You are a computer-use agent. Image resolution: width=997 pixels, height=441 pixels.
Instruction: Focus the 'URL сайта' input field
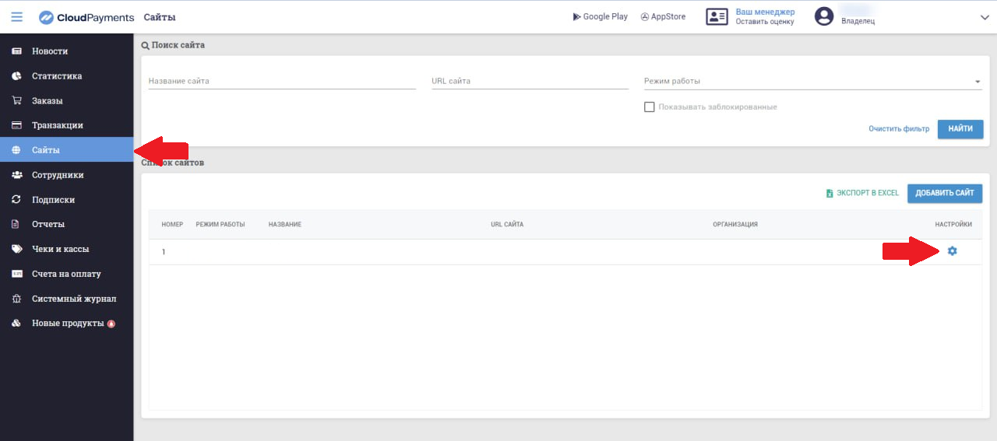(x=529, y=81)
